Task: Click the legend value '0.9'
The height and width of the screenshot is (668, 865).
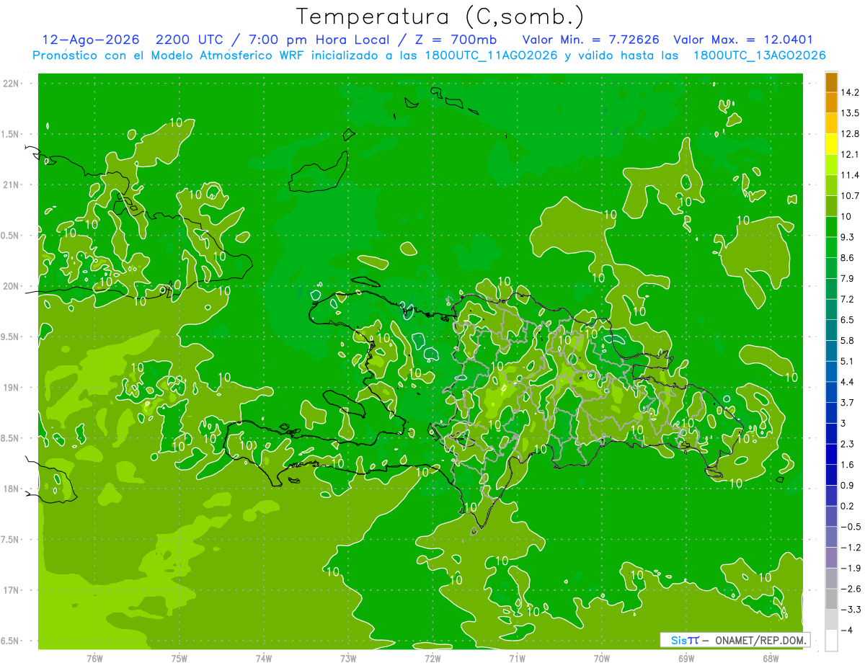Action: (848, 486)
